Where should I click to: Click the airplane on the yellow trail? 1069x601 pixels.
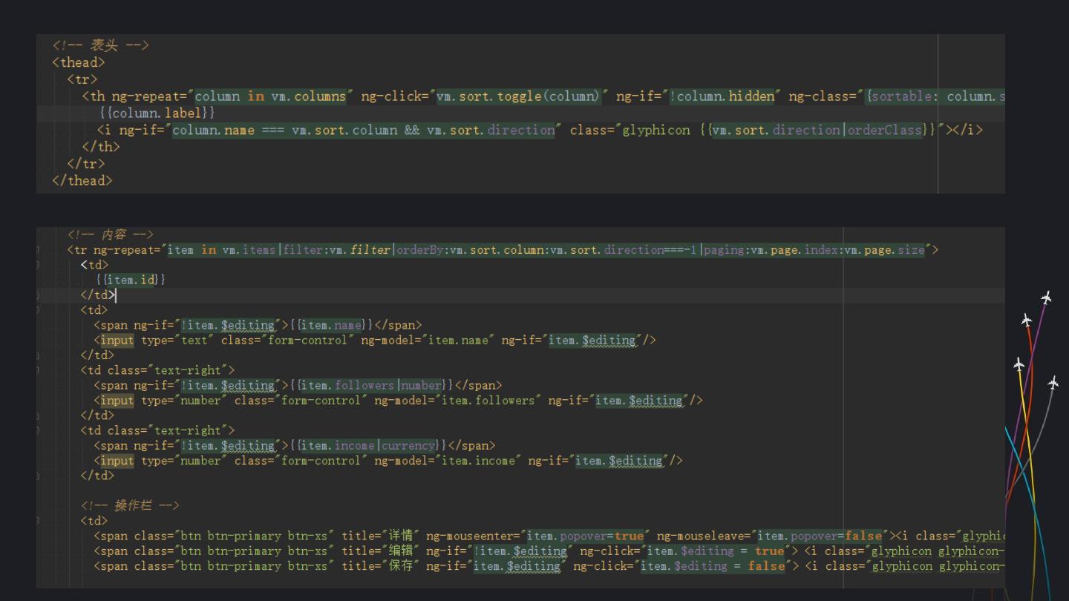[x=1019, y=364]
